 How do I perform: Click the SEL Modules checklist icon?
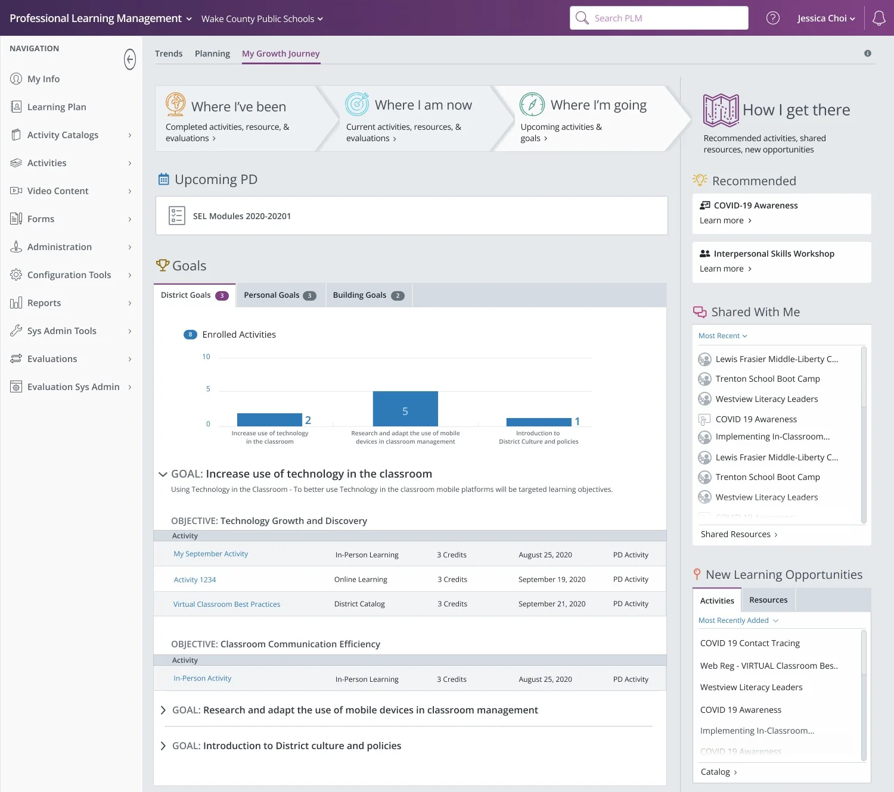(176, 216)
